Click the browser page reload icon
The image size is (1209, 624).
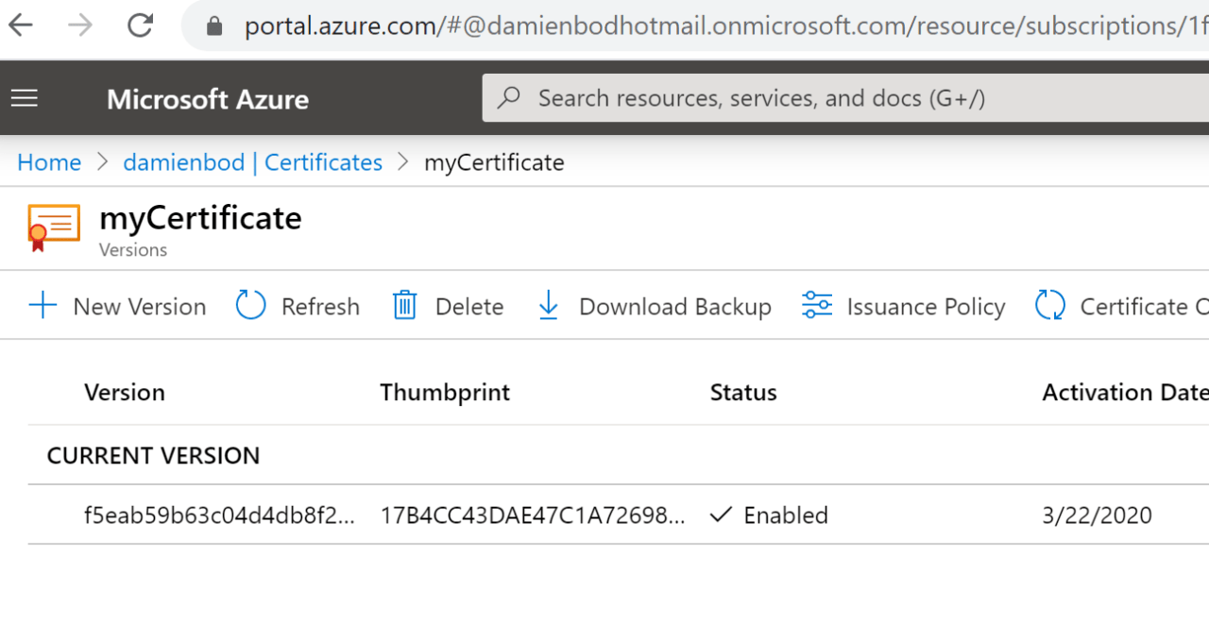[140, 25]
